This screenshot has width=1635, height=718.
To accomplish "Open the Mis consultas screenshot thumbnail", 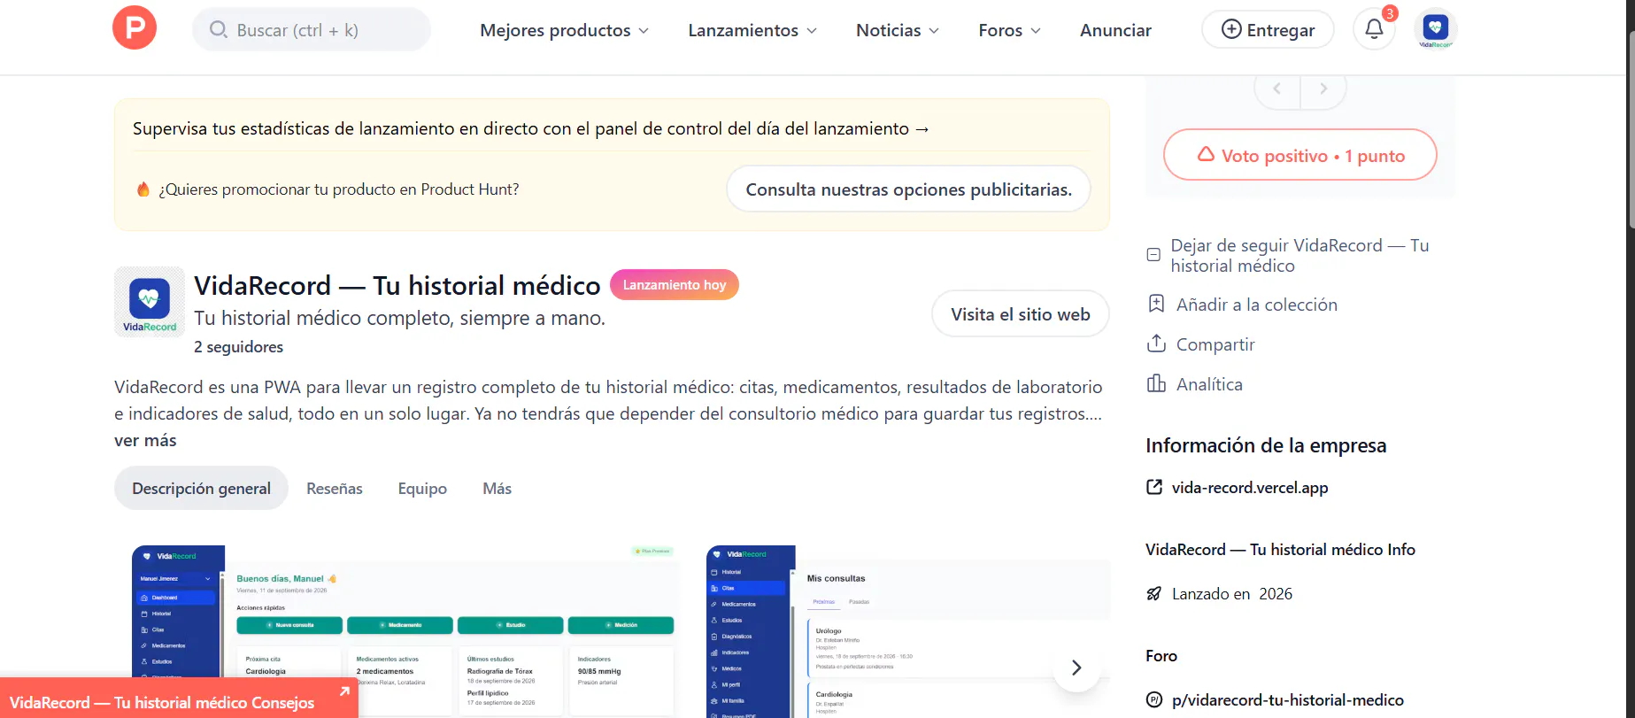I will coord(907,631).
